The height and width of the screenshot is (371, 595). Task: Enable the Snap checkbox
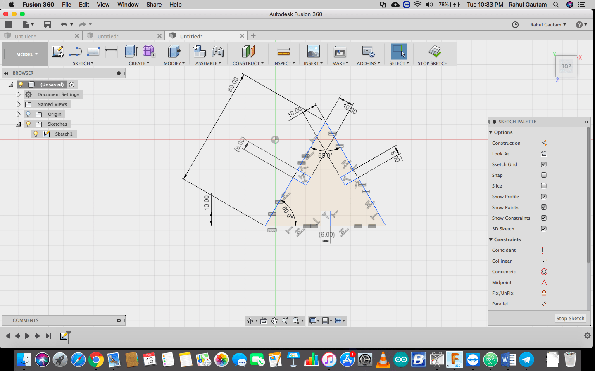pos(544,175)
